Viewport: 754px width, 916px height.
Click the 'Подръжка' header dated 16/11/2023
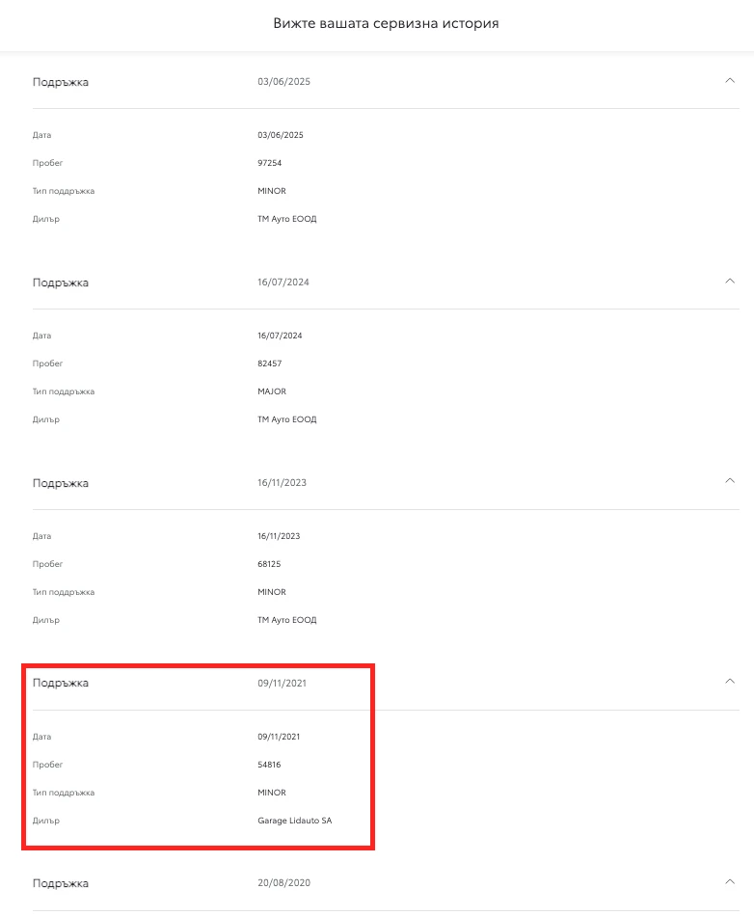click(x=61, y=482)
